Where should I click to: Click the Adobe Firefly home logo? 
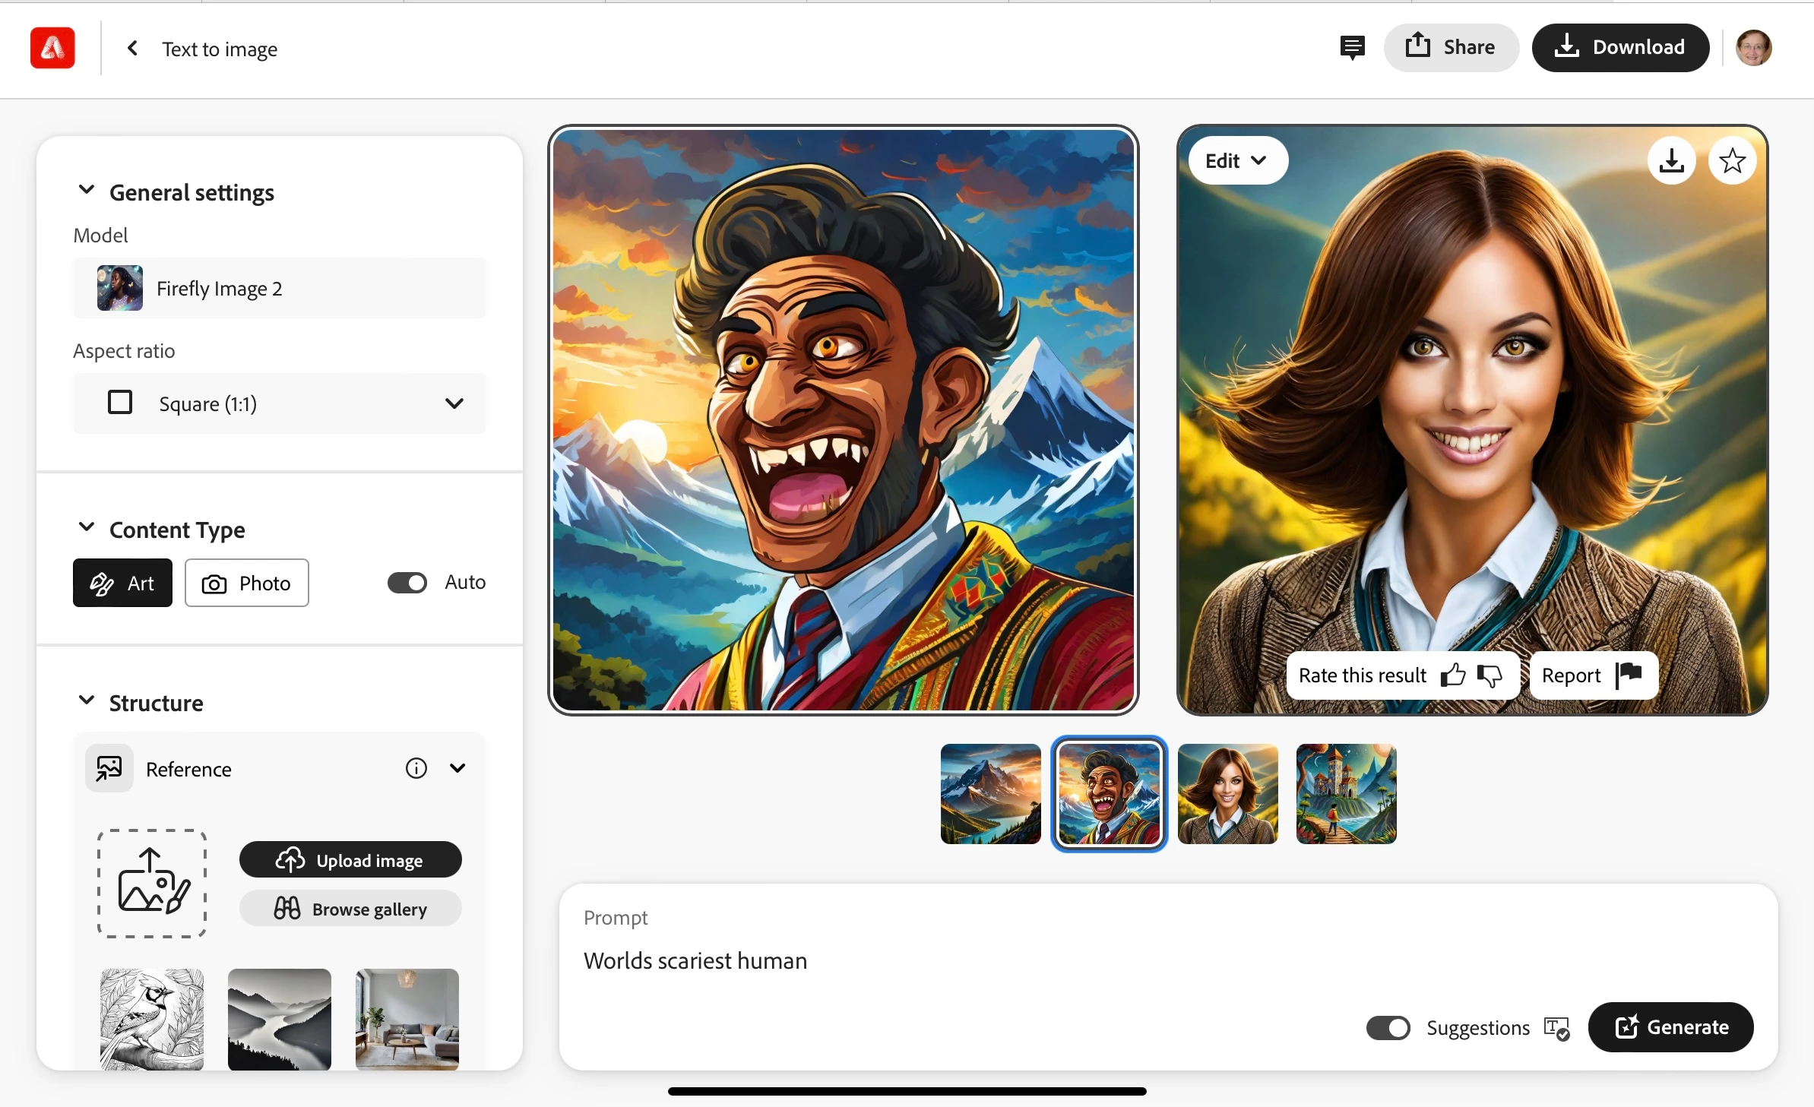pyautogui.click(x=52, y=48)
